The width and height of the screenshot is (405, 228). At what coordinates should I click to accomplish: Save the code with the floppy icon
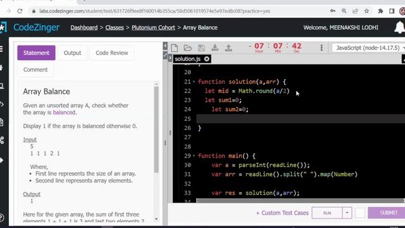pos(201,48)
